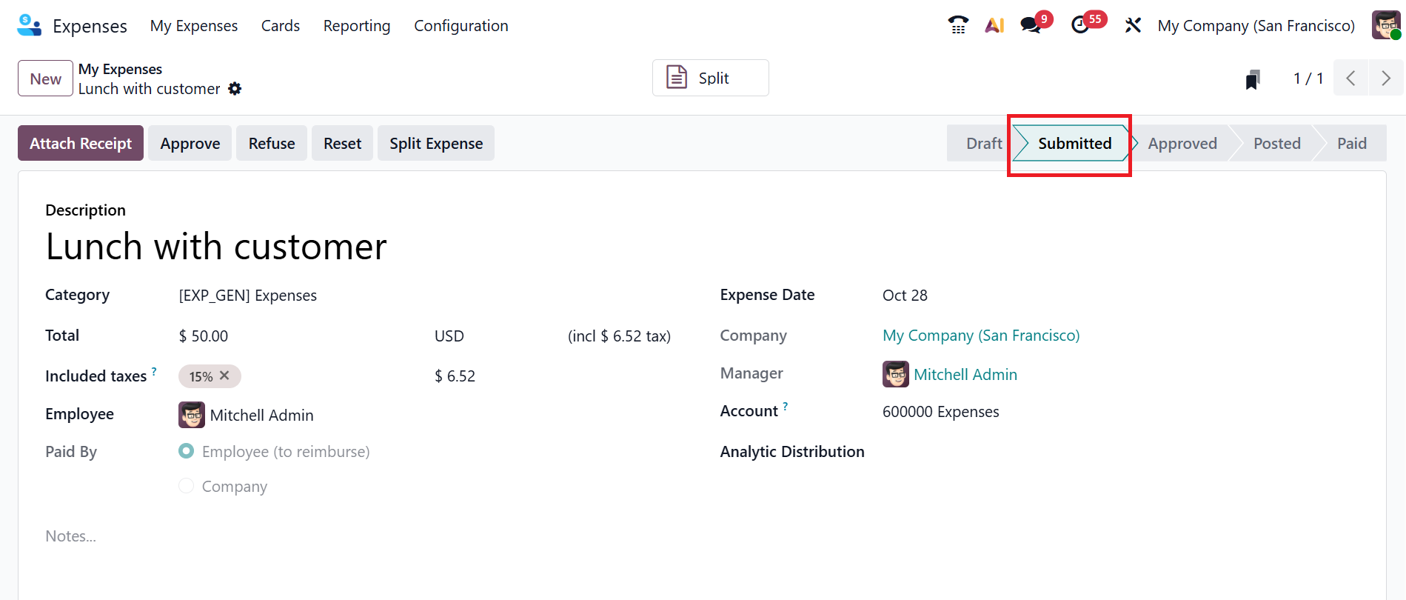The image size is (1406, 600).
Task: Open the Category dropdown field
Action: point(296,296)
